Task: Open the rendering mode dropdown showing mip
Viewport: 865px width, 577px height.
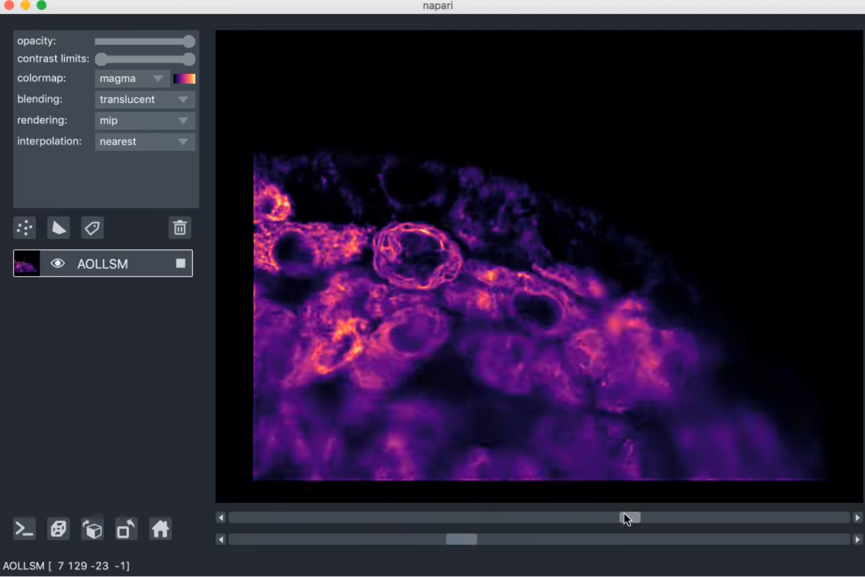Action: tap(145, 120)
